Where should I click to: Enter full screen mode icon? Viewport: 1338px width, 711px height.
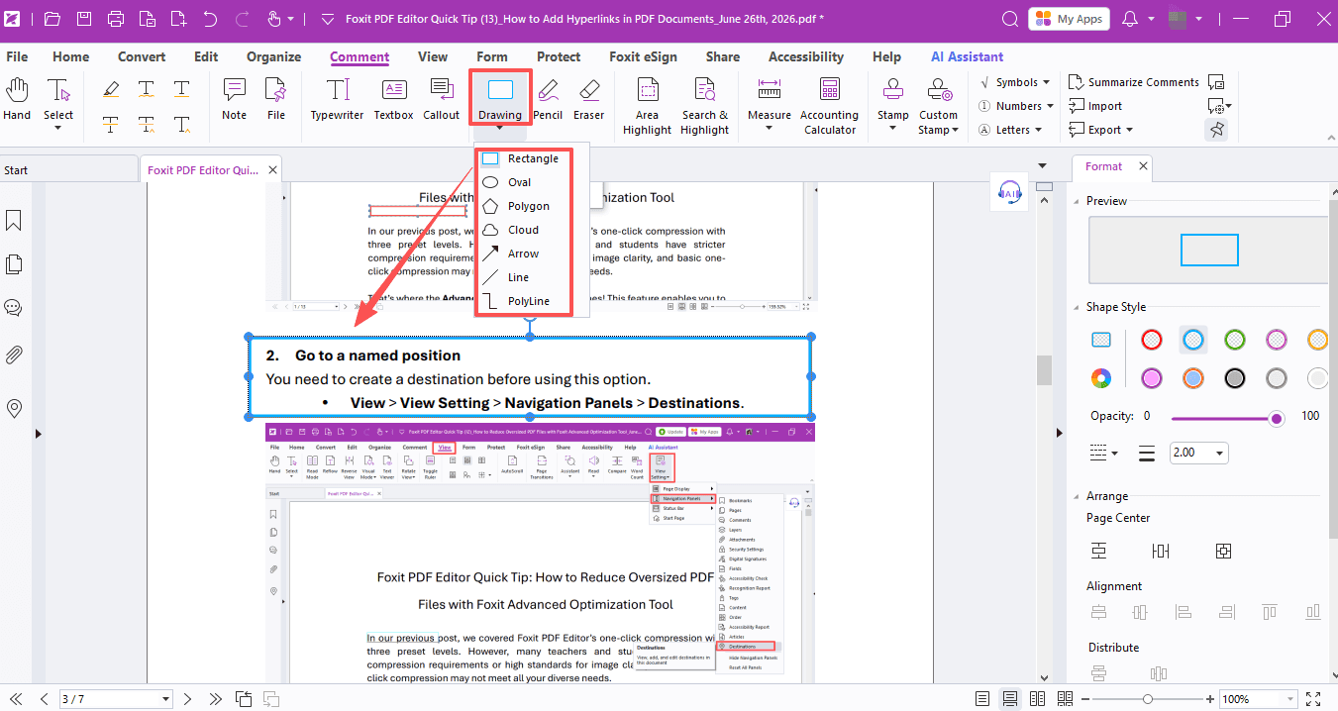tap(1314, 699)
